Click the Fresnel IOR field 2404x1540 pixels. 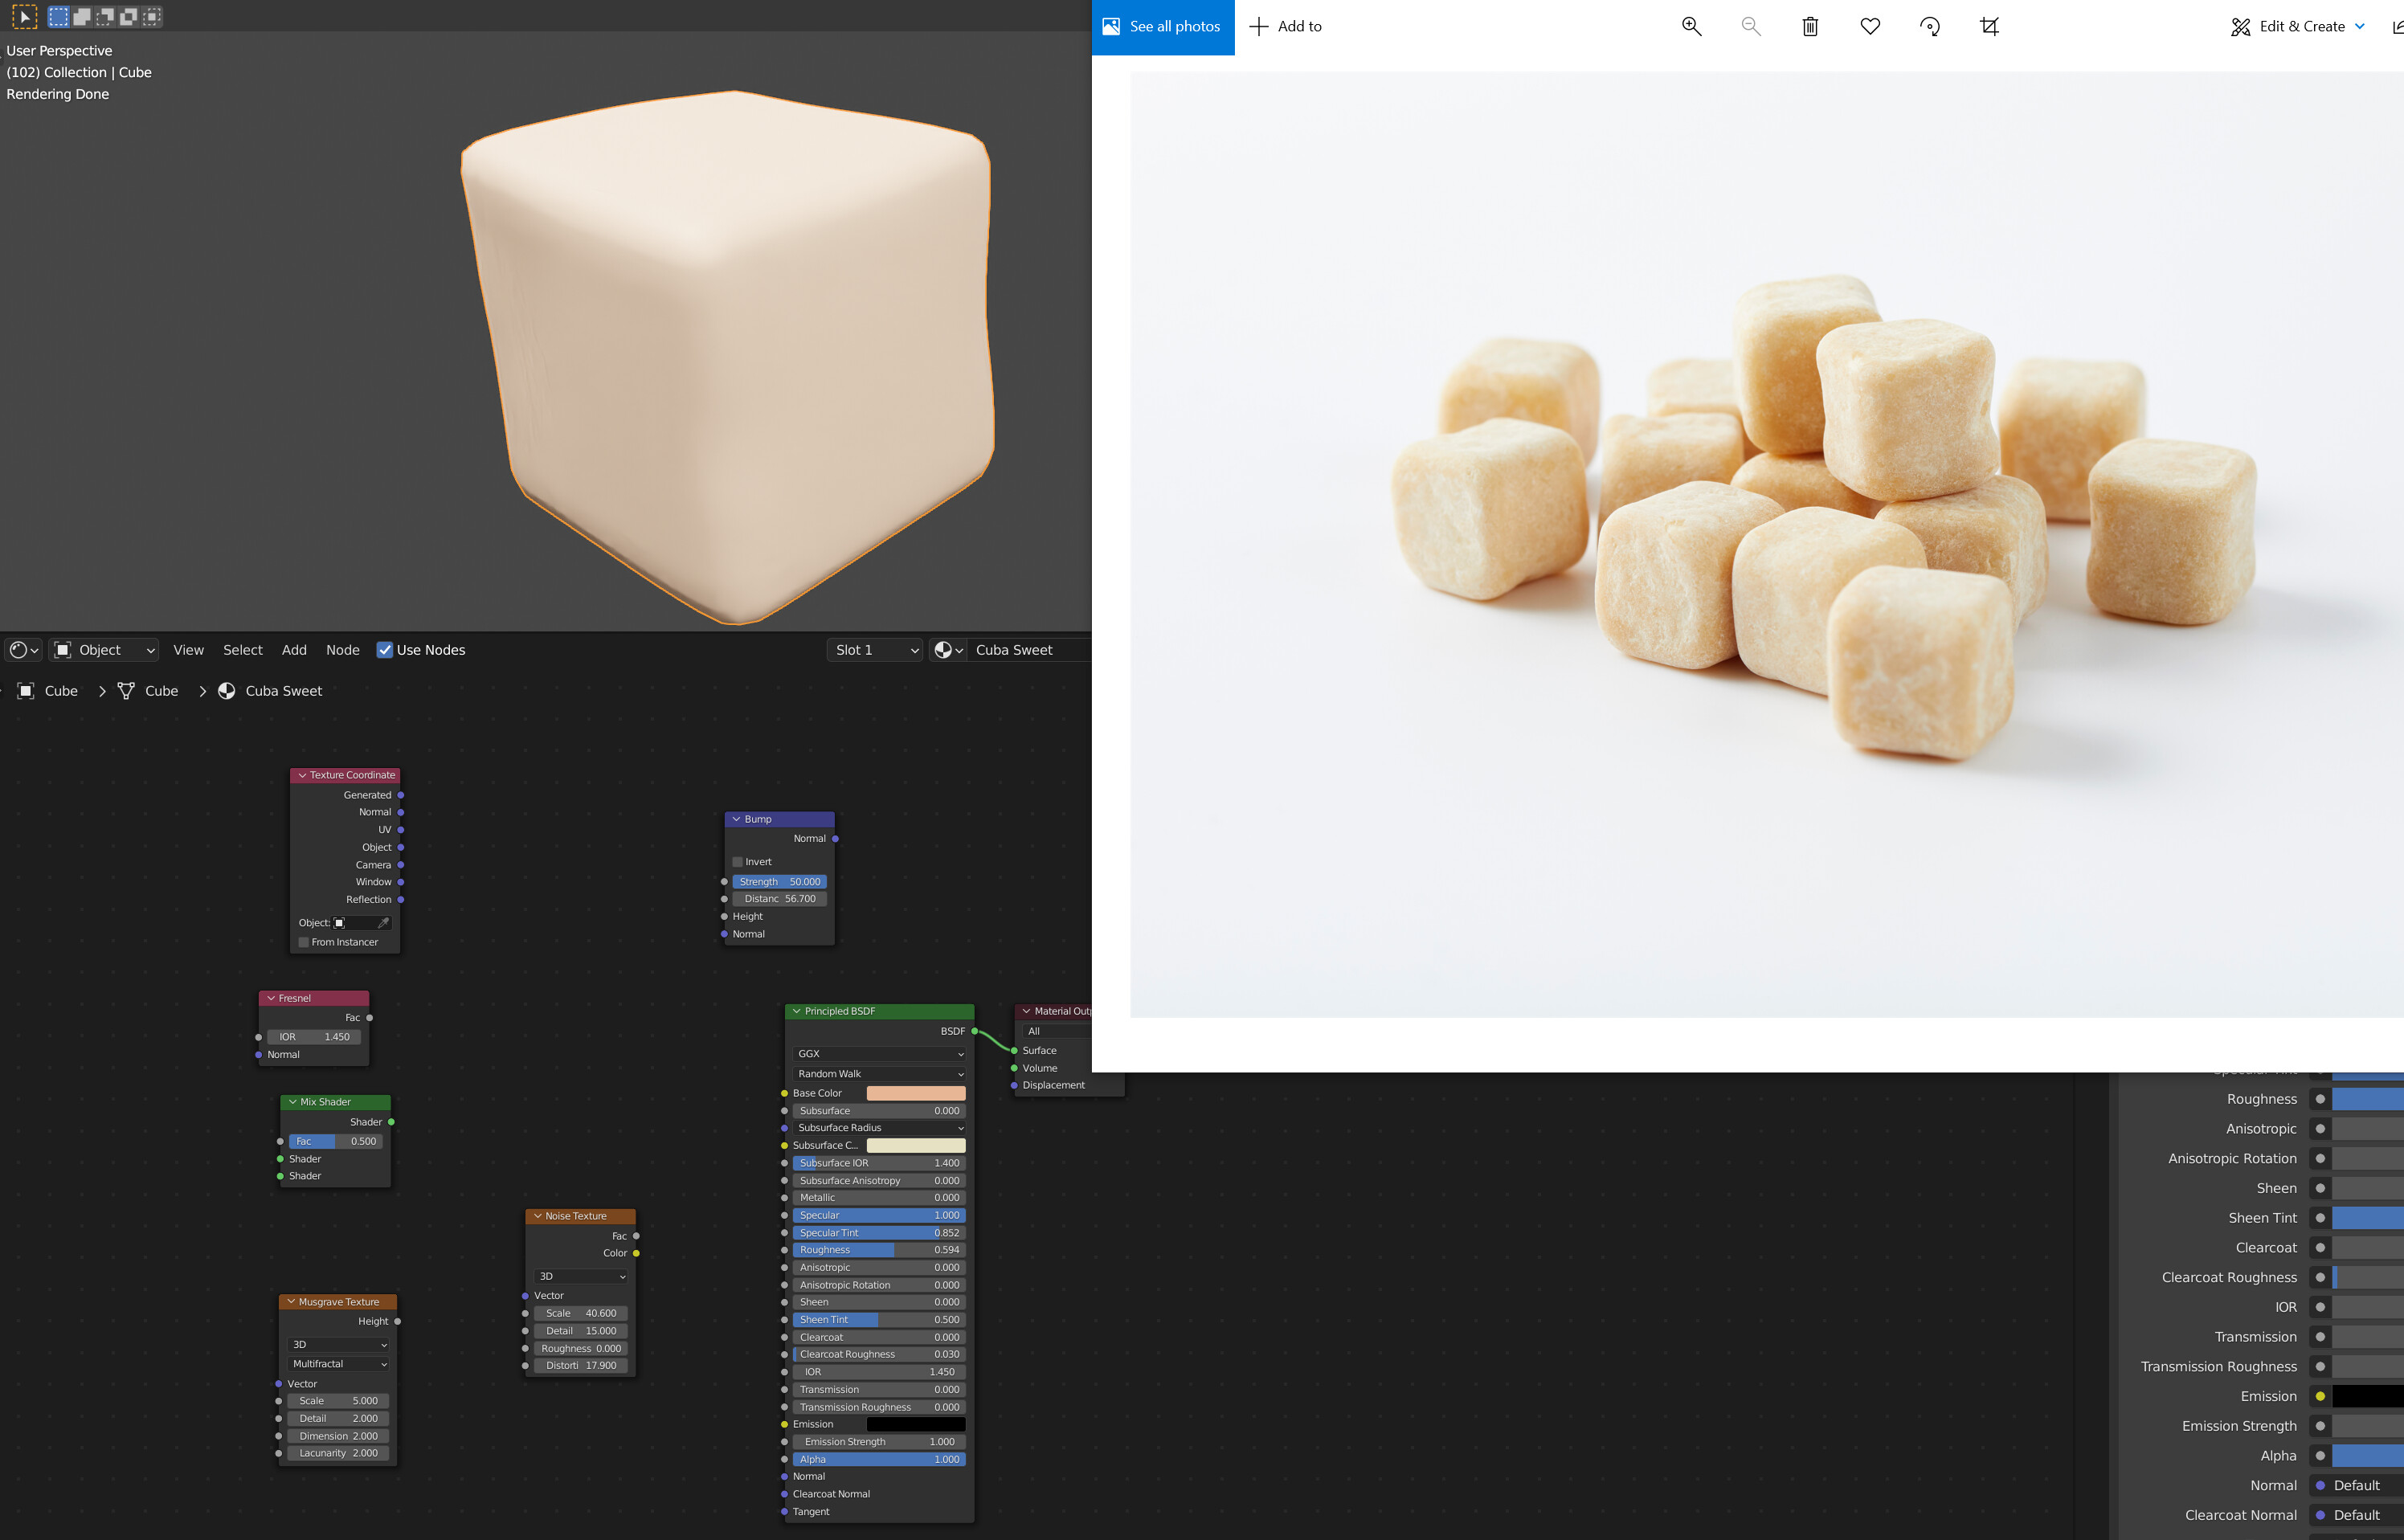tap(314, 1037)
